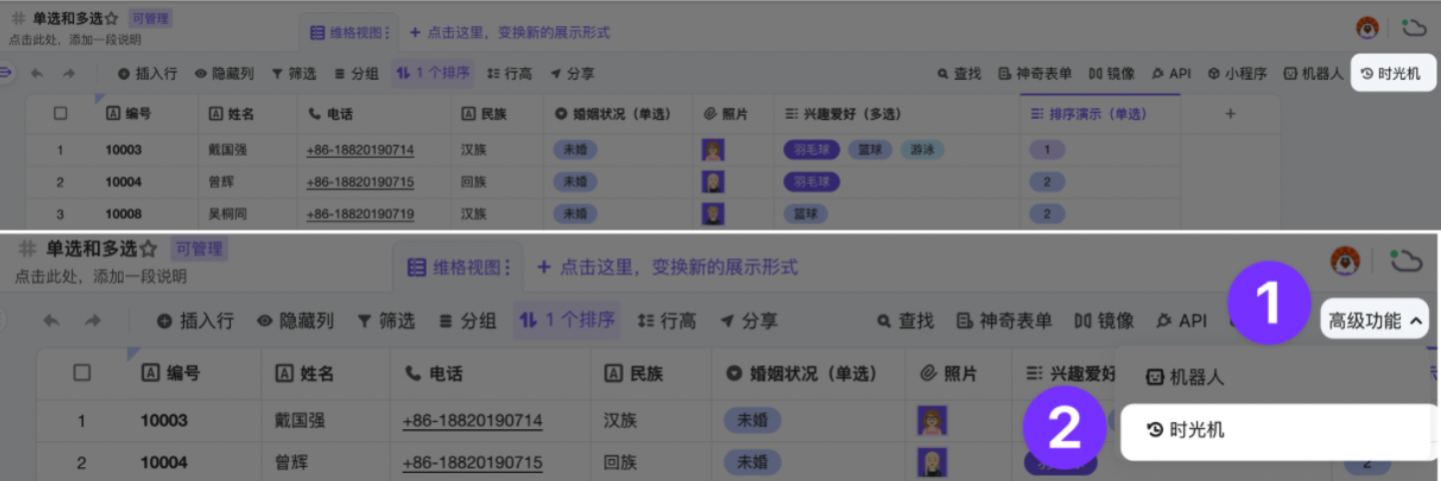The image size is (1441, 481).
Task: Open the 1个排序 sort panel in the top toolbar
Action: click(433, 74)
